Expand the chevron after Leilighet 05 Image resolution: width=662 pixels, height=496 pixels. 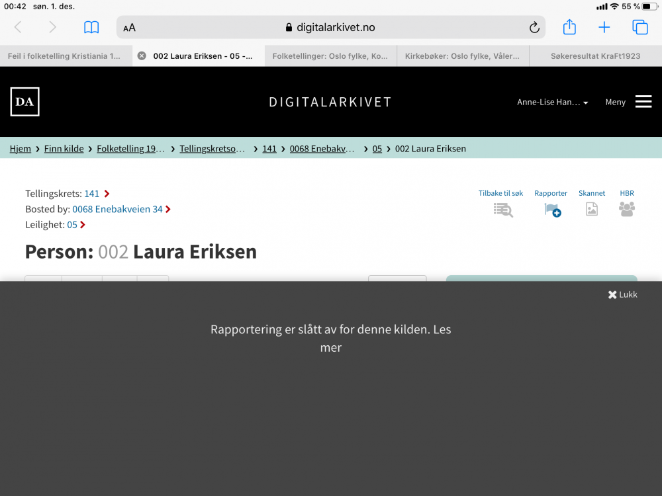point(83,224)
